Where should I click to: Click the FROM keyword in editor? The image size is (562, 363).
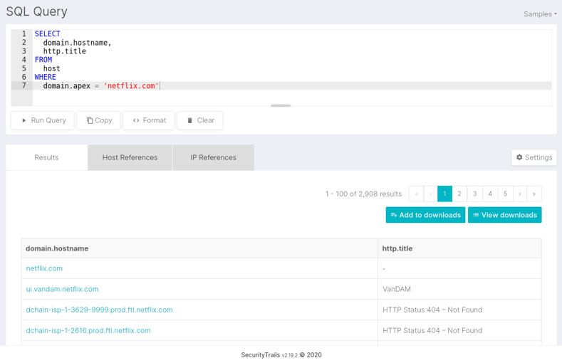pos(43,59)
